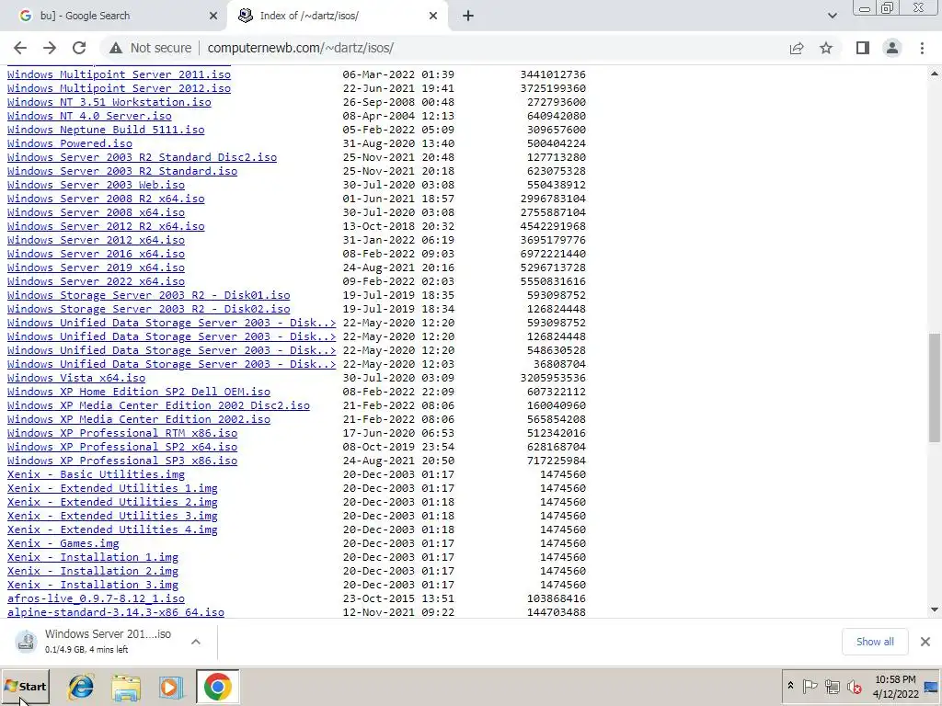Show hidden system tray icons
Image resolution: width=942 pixels, height=706 pixels.
[790, 686]
